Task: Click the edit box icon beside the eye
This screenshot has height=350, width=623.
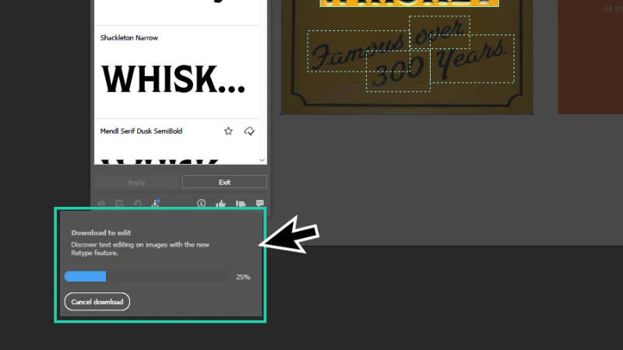Action: [119, 204]
